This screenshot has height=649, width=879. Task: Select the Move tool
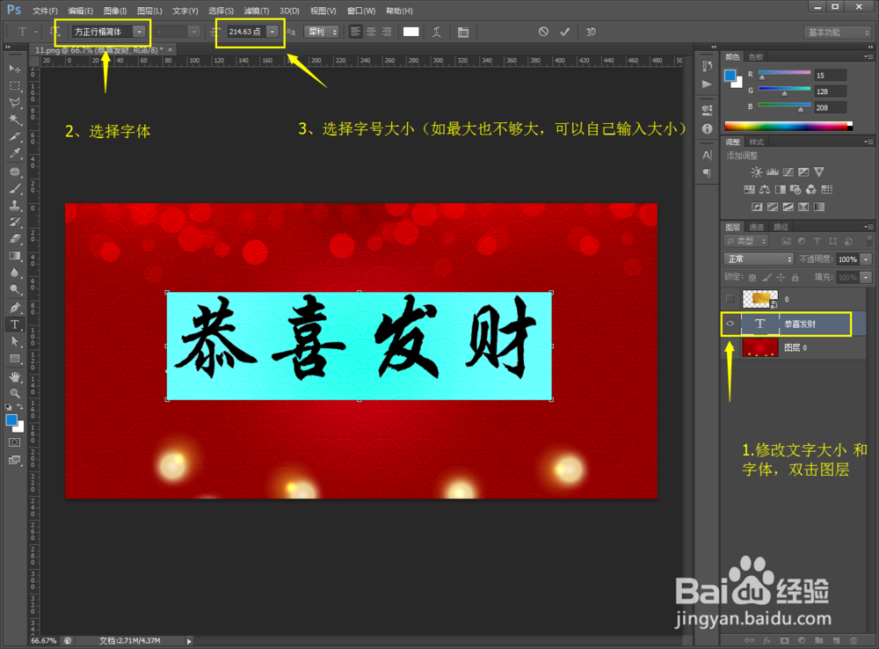tap(15, 69)
